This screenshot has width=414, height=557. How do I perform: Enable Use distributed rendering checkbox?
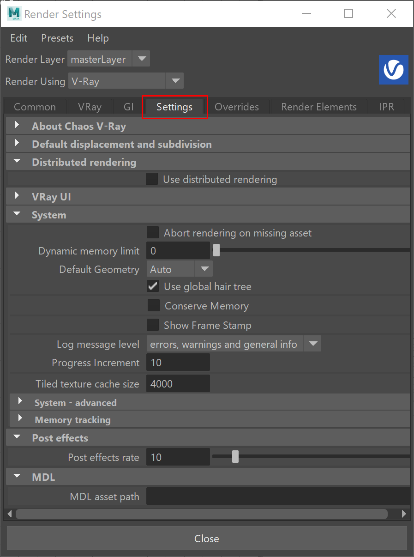coord(152,179)
